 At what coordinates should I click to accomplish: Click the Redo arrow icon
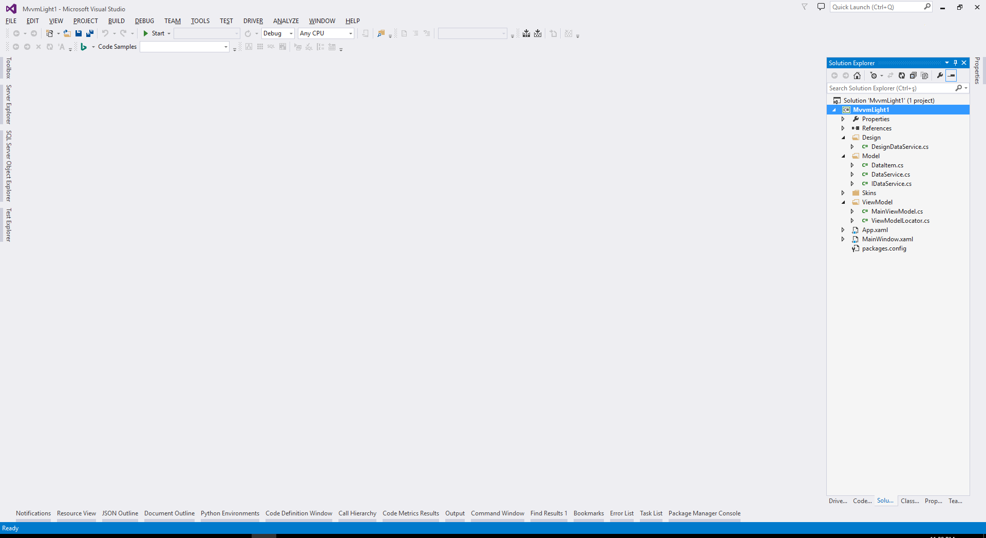(123, 33)
